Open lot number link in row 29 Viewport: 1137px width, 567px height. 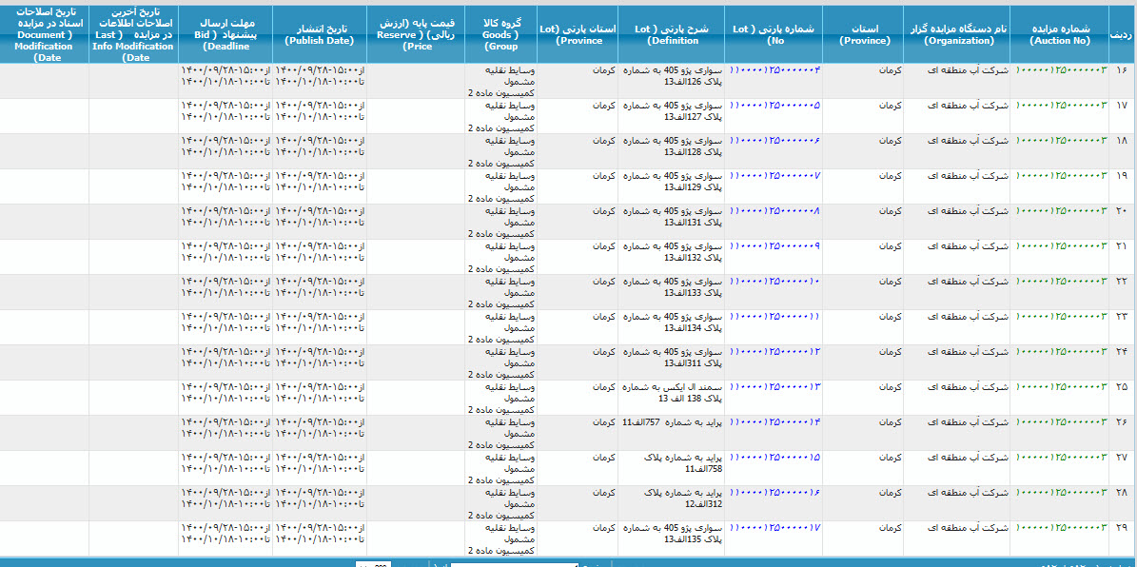(x=774, y=528)
